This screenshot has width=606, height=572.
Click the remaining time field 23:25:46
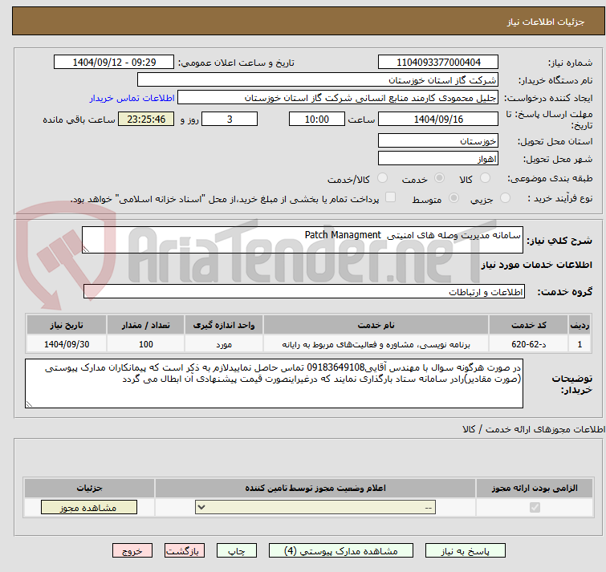point(146,119)
